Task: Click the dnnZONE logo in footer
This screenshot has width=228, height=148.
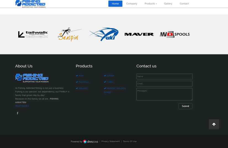Action: (x=91, y=141)
